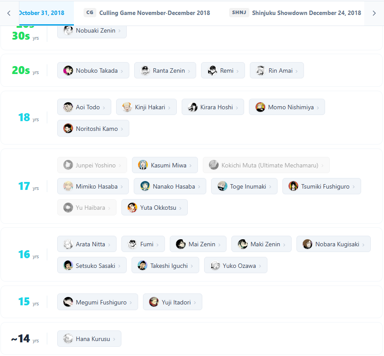
Task: Click Remi's avatar icon
Action: point(212,70)
